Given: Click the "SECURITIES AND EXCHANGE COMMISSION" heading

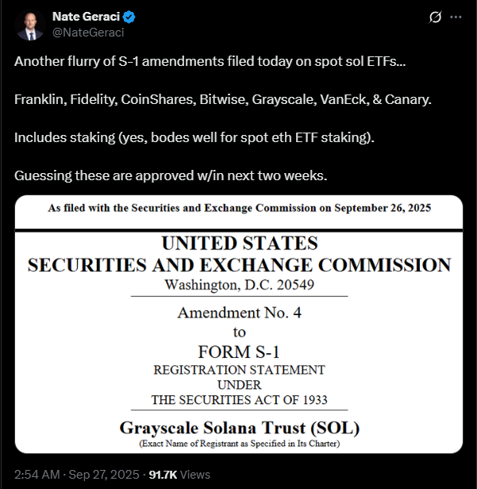Looking at the screenshot, I should (239, 265).
